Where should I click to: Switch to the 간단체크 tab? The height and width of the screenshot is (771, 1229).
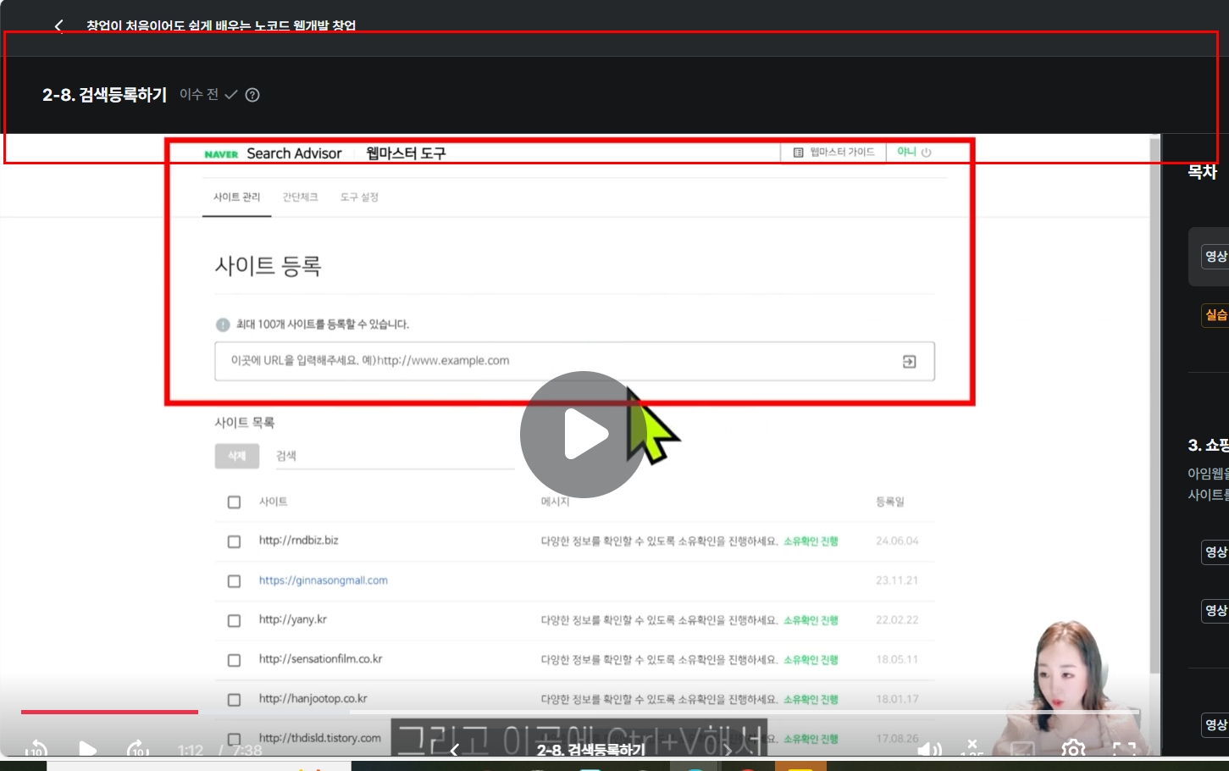point(301,197)
